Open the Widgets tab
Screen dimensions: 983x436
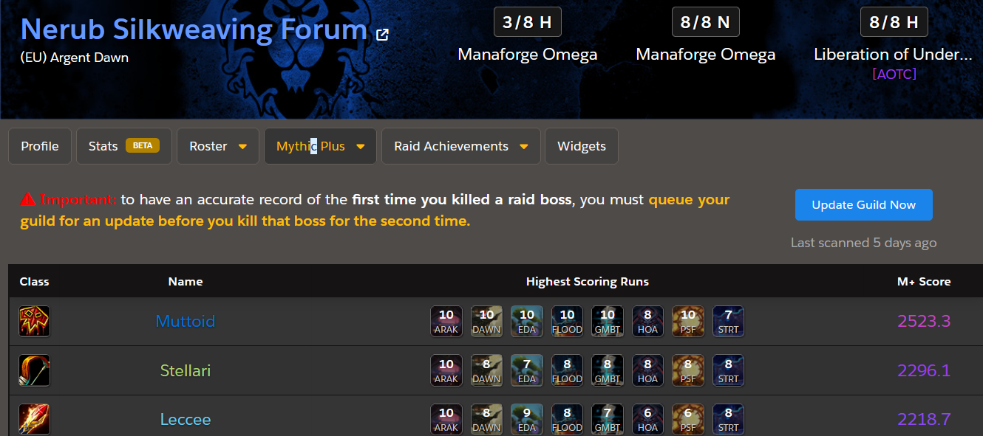click(x=582, y=146)
